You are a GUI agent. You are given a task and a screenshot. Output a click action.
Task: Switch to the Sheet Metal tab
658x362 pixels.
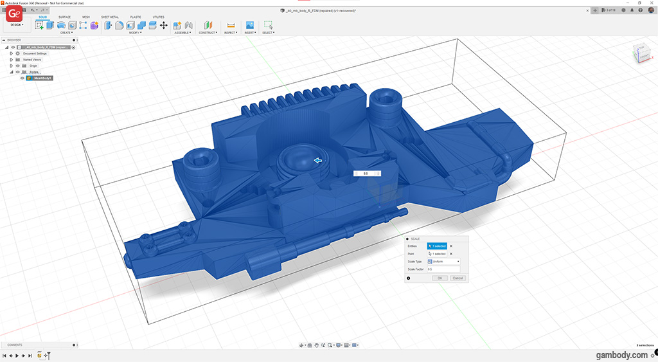click(x=109, y=17)
